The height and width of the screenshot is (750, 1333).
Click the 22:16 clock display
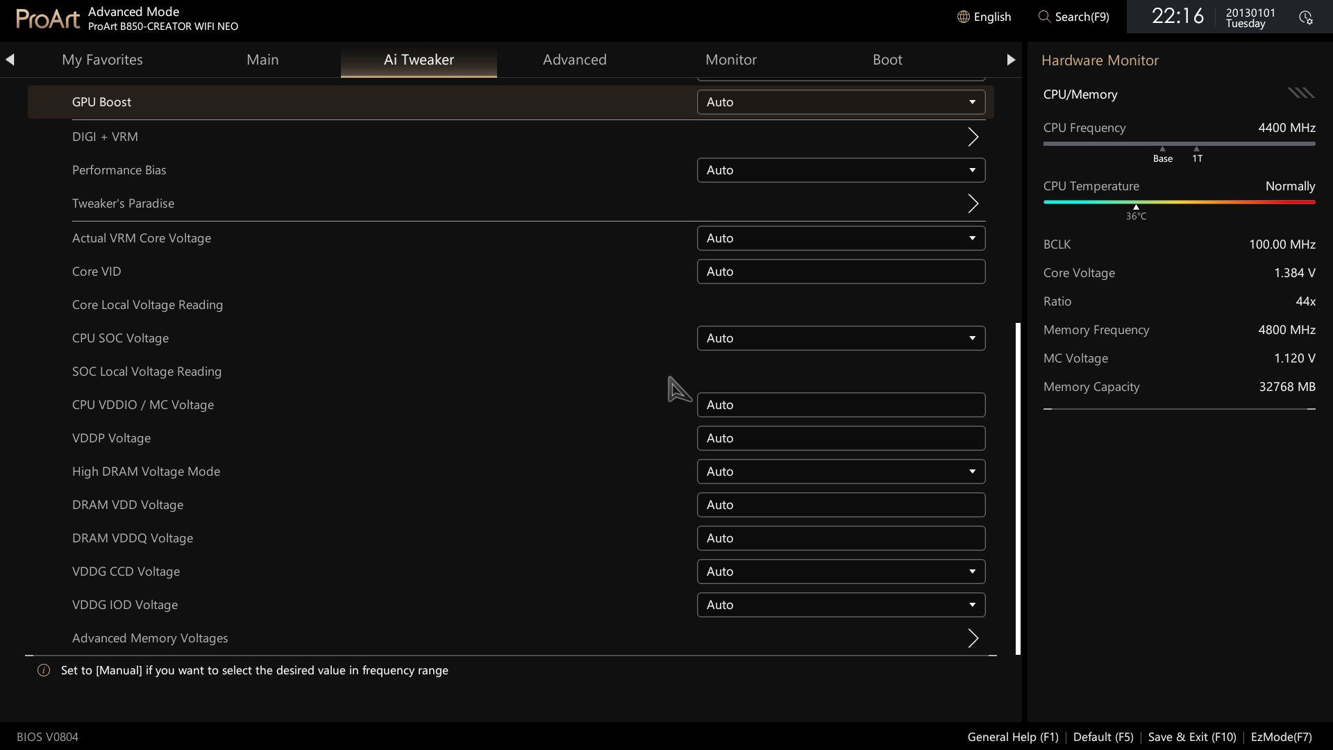pos(1177,16)
